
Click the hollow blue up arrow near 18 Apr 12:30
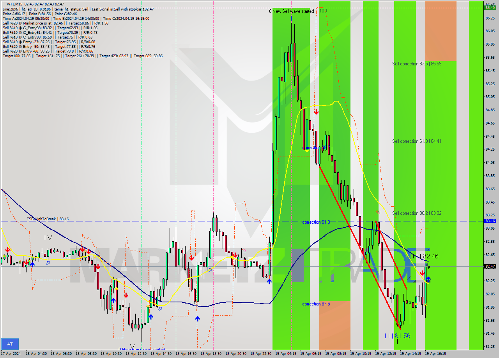click(159, 309)
